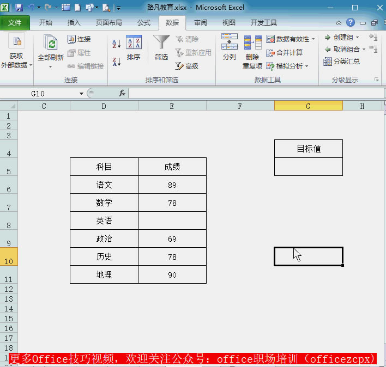The width and height of the screenshot is (386, 367).
Task: Open the Name Box dropdown arrow
Action: [81, 93]
